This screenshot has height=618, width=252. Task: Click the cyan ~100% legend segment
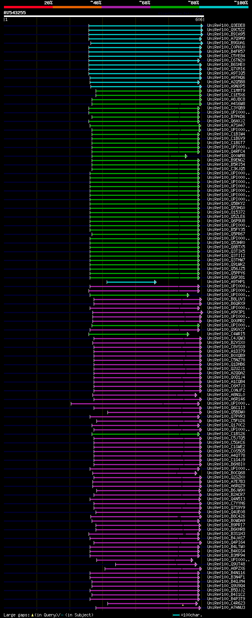pyautogui.click(x=223, y=7)
